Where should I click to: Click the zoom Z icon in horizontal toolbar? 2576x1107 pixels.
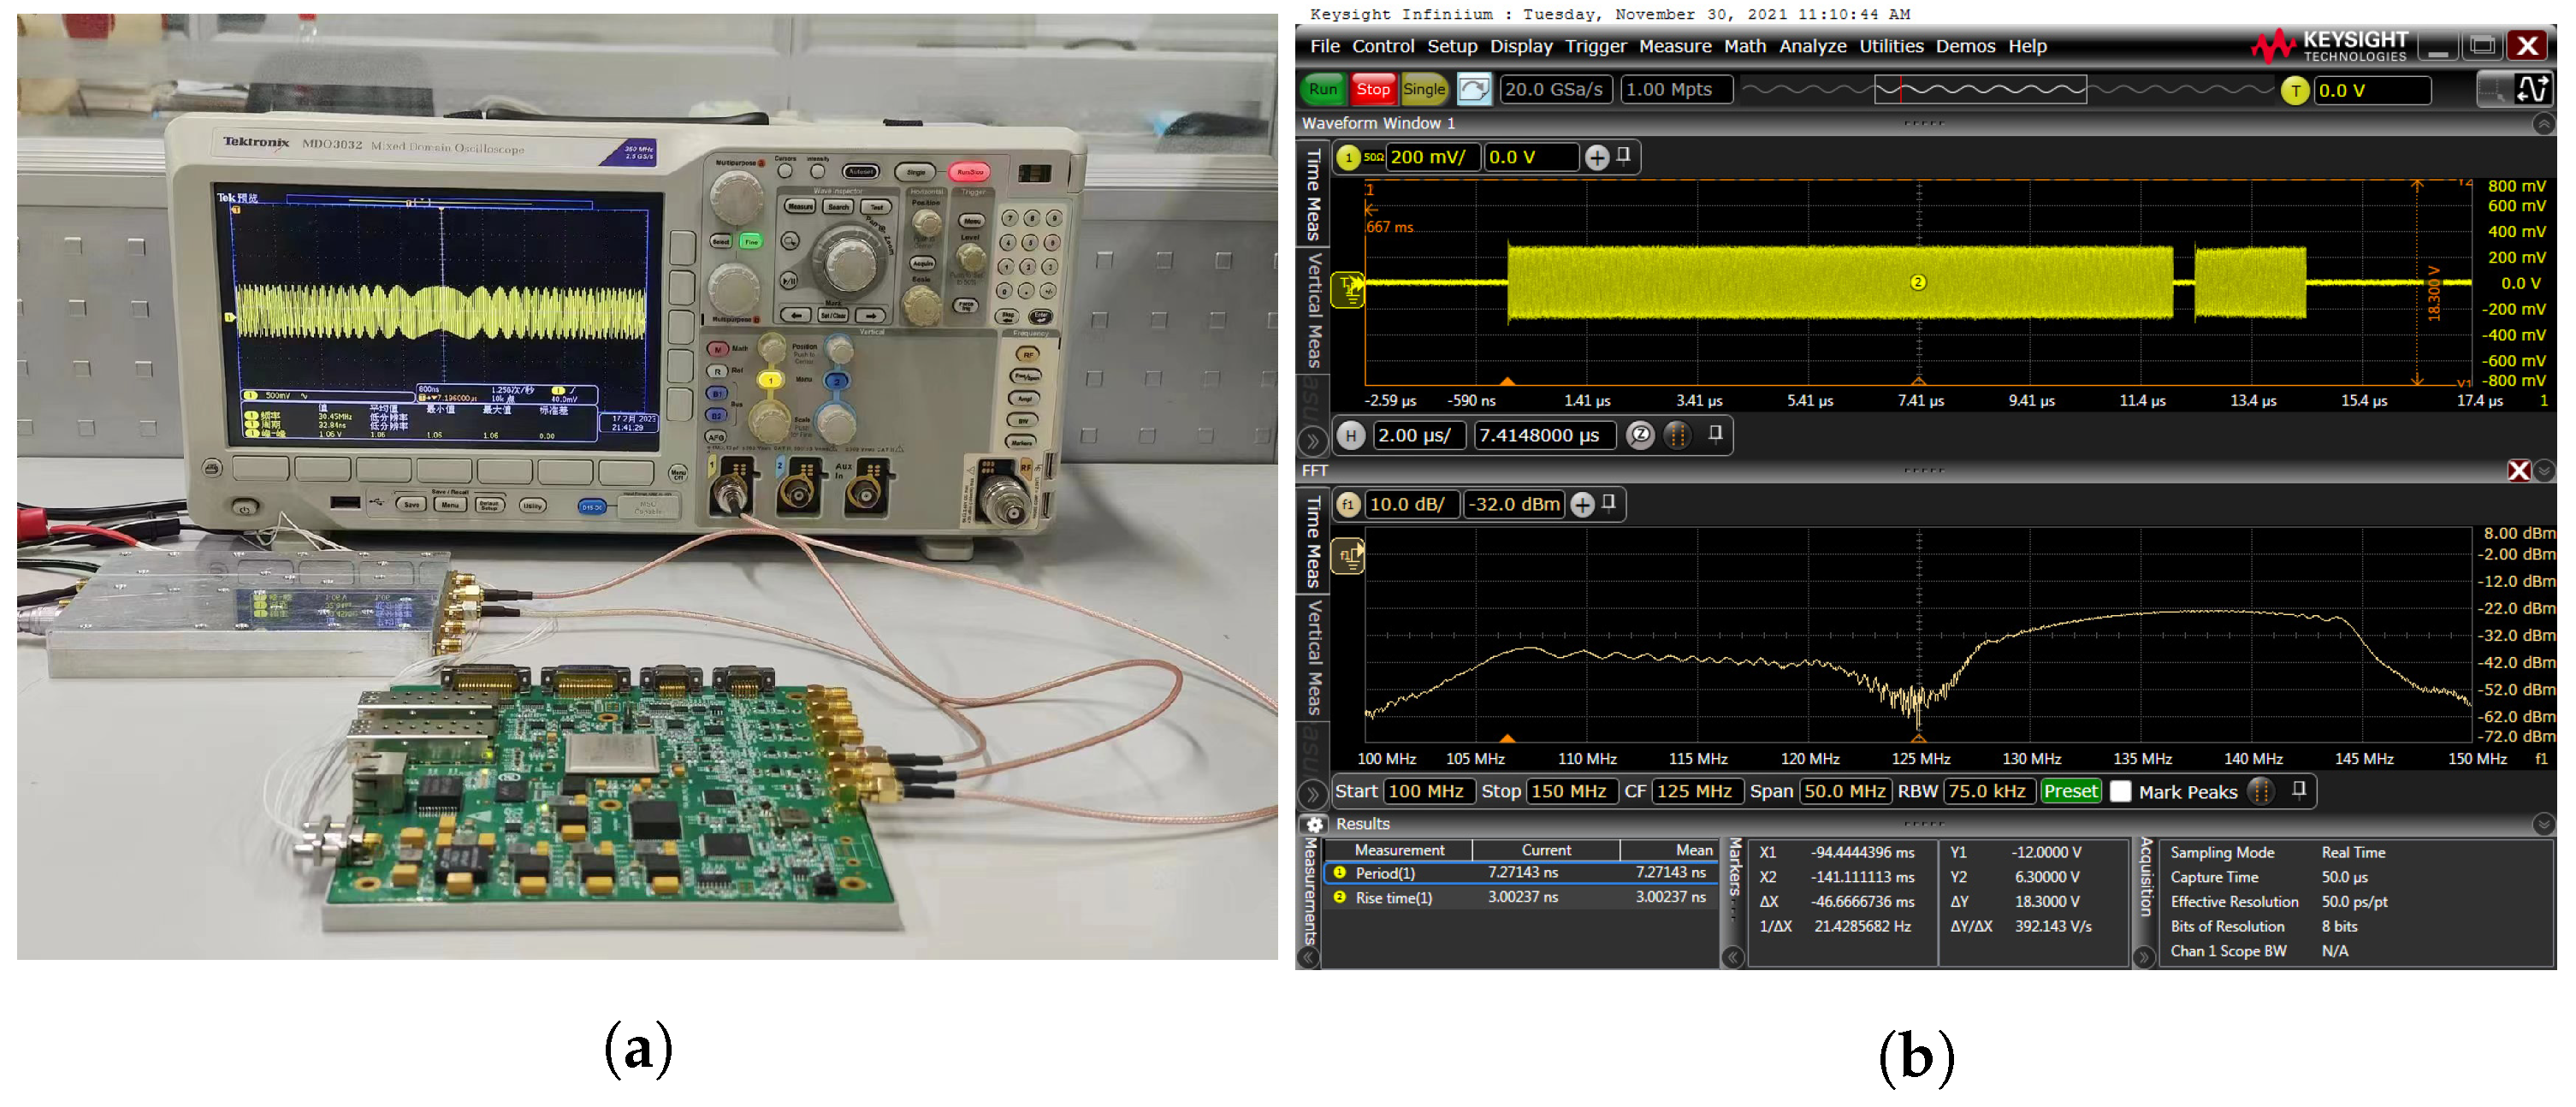click(x=1640, y=436)
